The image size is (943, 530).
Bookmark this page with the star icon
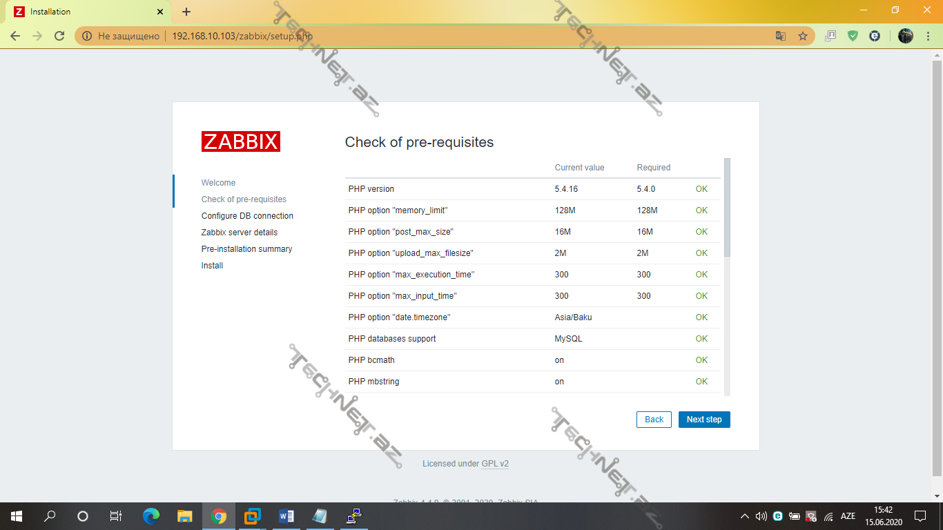[802, 36]
